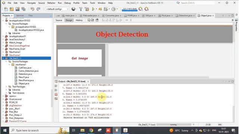Screen dimensions: 239x134
Task: Toggle the Connection Mode designer icon
Action: (93, 20)
